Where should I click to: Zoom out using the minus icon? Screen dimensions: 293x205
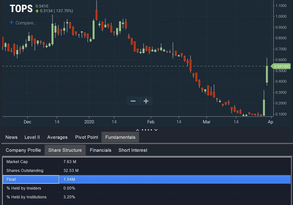point(133,101)
